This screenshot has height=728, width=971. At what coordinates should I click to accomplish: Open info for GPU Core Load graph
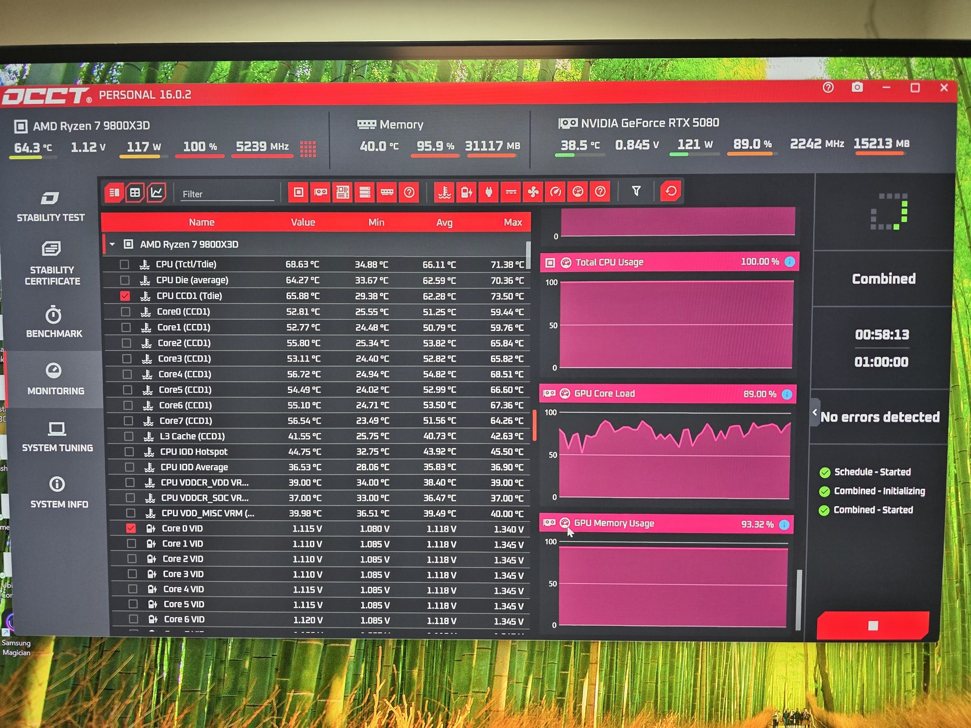[x=787, y=394]
